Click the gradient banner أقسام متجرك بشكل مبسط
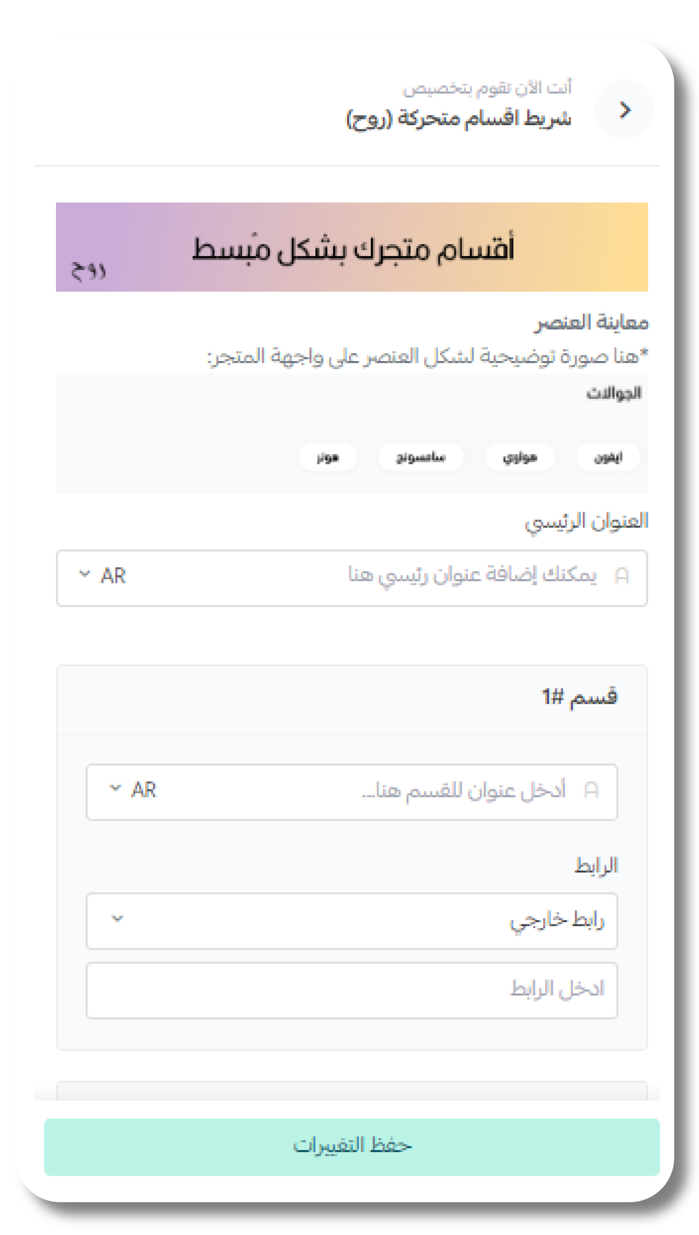The image size is (699, 1235). 352,247
